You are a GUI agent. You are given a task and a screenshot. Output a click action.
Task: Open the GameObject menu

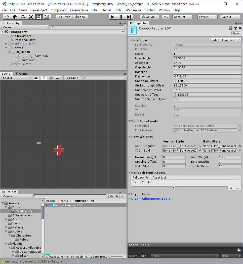[39, 10]
